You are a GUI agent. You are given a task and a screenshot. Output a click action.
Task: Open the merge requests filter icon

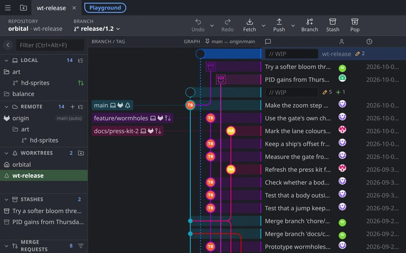(81, 246)
